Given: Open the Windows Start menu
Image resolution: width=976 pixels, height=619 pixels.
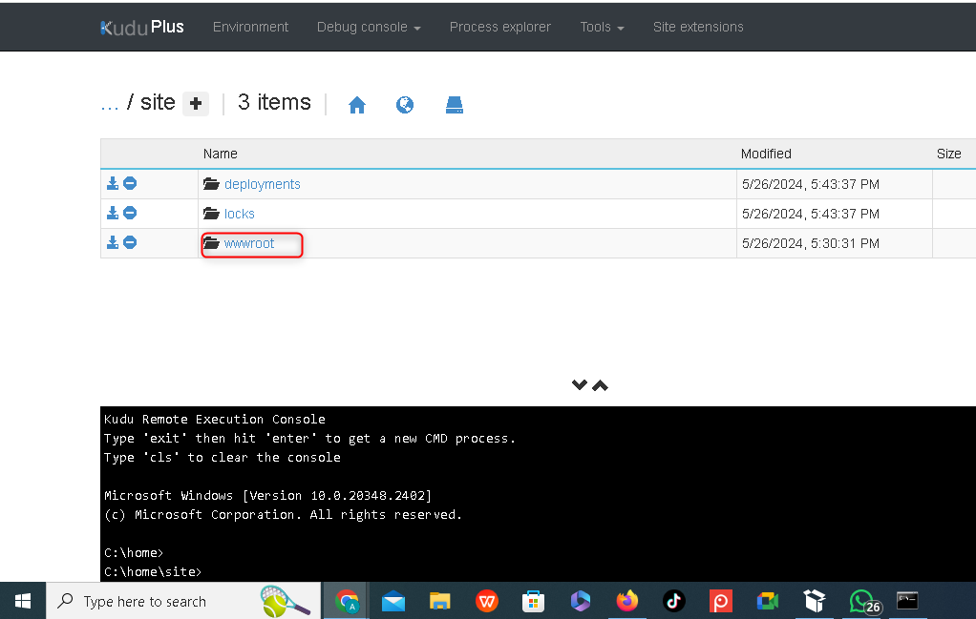Looking at the screenshot, I should click(23, 601).
